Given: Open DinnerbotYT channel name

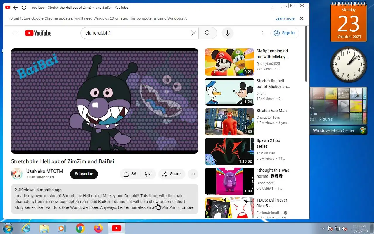Looking at the screenshot, I should [x=266, y=183].
